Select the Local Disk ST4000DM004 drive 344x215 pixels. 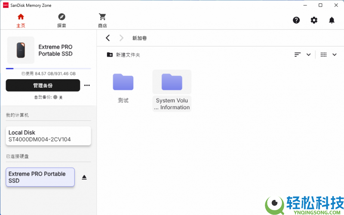pyautogui.click(x=48, y=136)
